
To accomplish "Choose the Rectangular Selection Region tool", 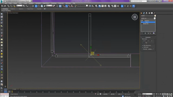I will pyautogui.click(x=30, y=6).
